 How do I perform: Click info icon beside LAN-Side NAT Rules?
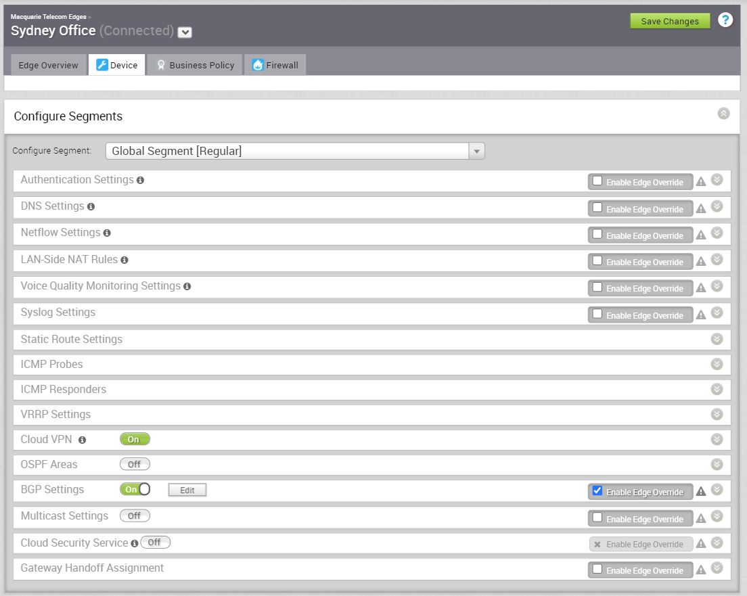pyautogui.click(x=124, y=260)
